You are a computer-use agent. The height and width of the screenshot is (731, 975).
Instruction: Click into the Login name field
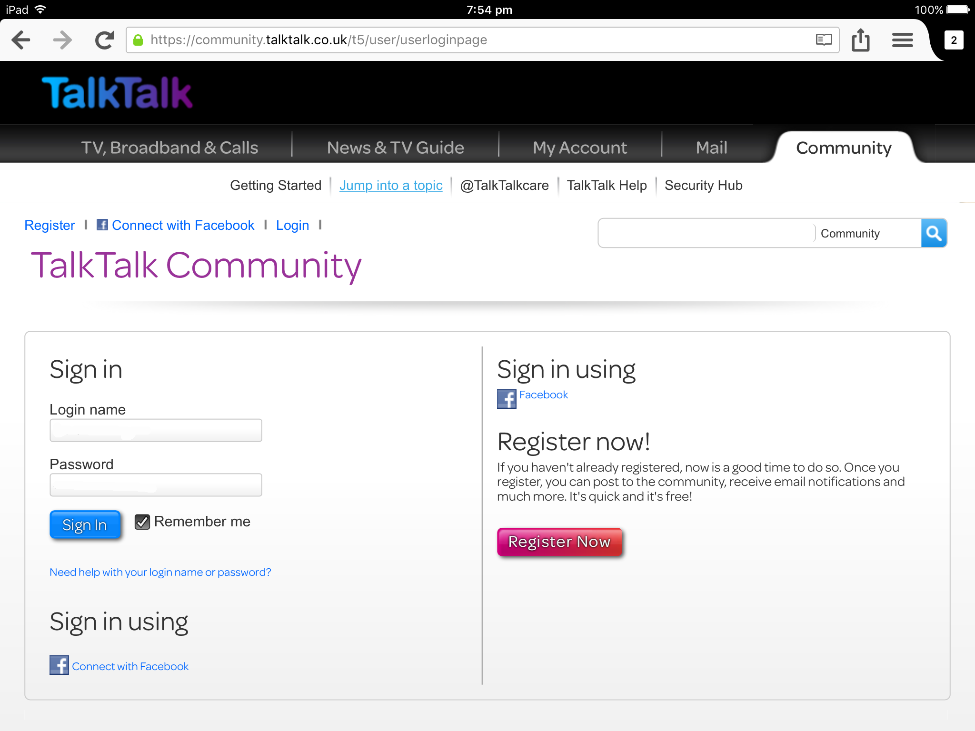[x=156, y=430]
